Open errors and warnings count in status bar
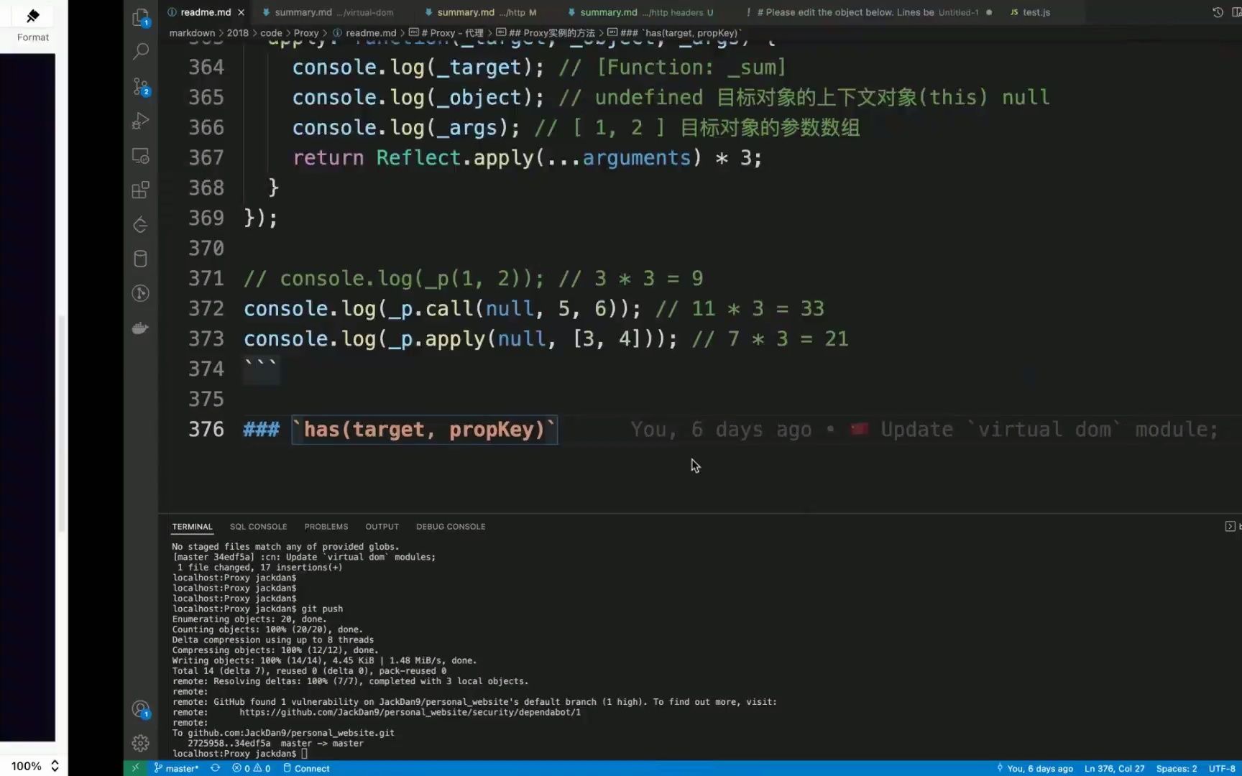1242x776 pixels. 252,768
